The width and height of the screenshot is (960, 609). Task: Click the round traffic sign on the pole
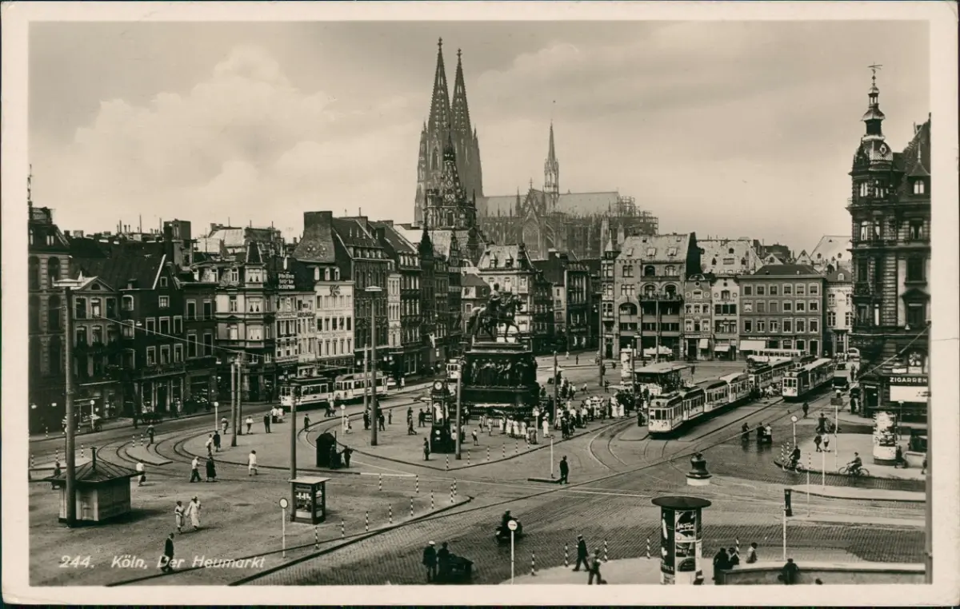(x=512, y=526)
